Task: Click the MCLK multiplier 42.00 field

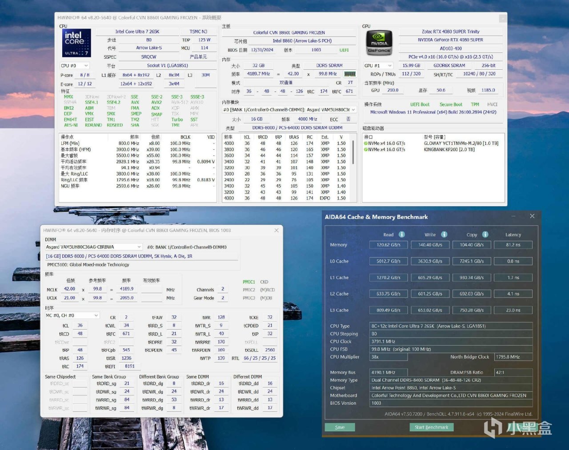Action: [x=70, y=289]
